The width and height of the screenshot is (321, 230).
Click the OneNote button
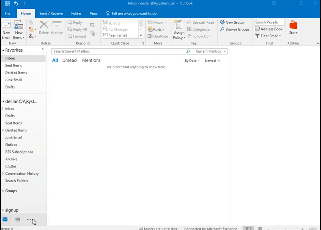click(x=158, y=36)
